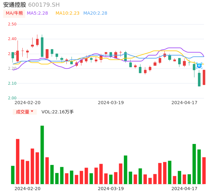
Task: Click the last red candlestick on the right
Action: 204,77
